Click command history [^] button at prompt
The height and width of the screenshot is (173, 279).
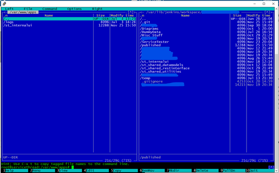point(271,167)
